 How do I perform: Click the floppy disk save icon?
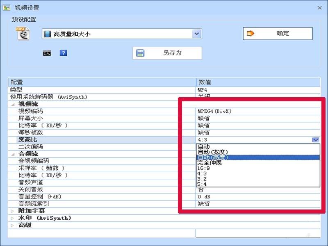(141, 53)
